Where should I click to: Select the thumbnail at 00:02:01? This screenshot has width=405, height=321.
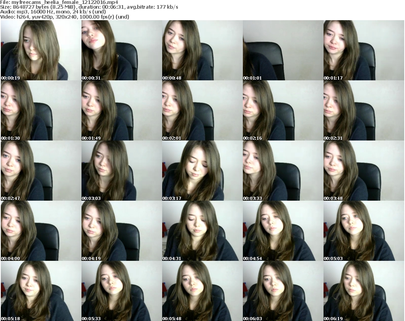(x=202, y=110)
